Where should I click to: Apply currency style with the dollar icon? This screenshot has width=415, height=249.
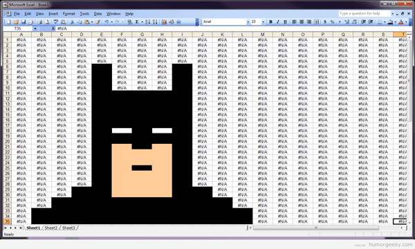pyautogui.click(x=325, y=22)
